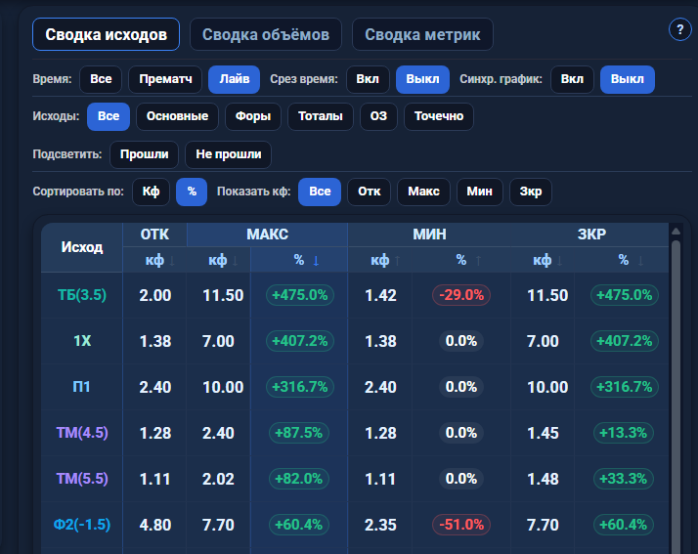Highlight outcomes with Не прошли button
Image resolution: width=698 pixels, height=554 pixels.
point(229,154)
